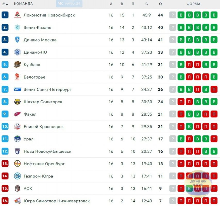Click the Шахтер Солигорск team logo

pos(18,102)
